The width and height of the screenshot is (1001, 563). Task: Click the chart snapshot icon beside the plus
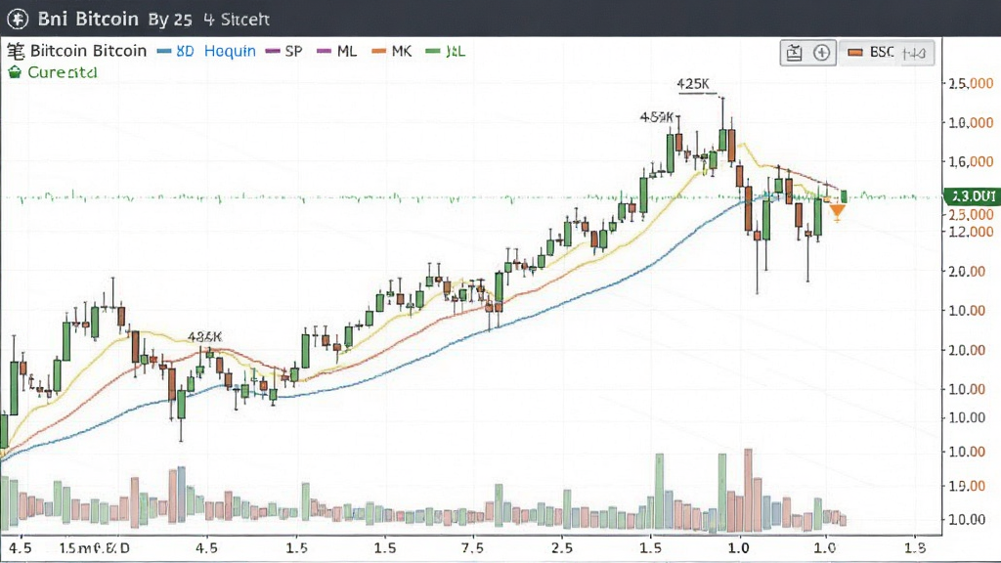(794, 53)
